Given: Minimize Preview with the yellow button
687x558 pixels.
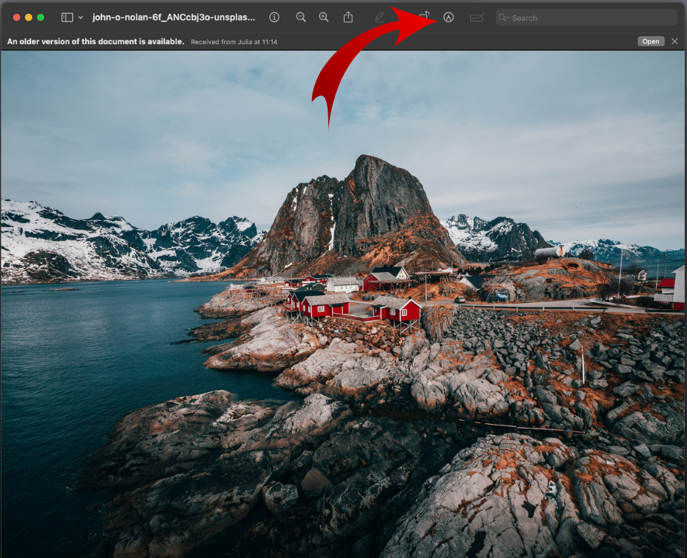Looking at the screenshot, I should point(29,18).
